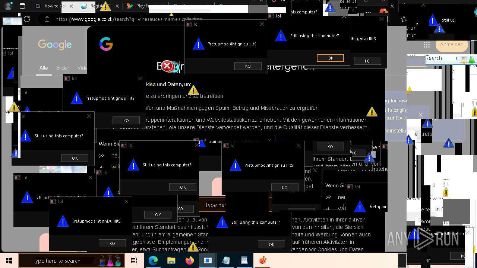Add page to favorites with the star icon
Image resolution: width=477 pixels, height=268 pixels.
pos(403,19)
